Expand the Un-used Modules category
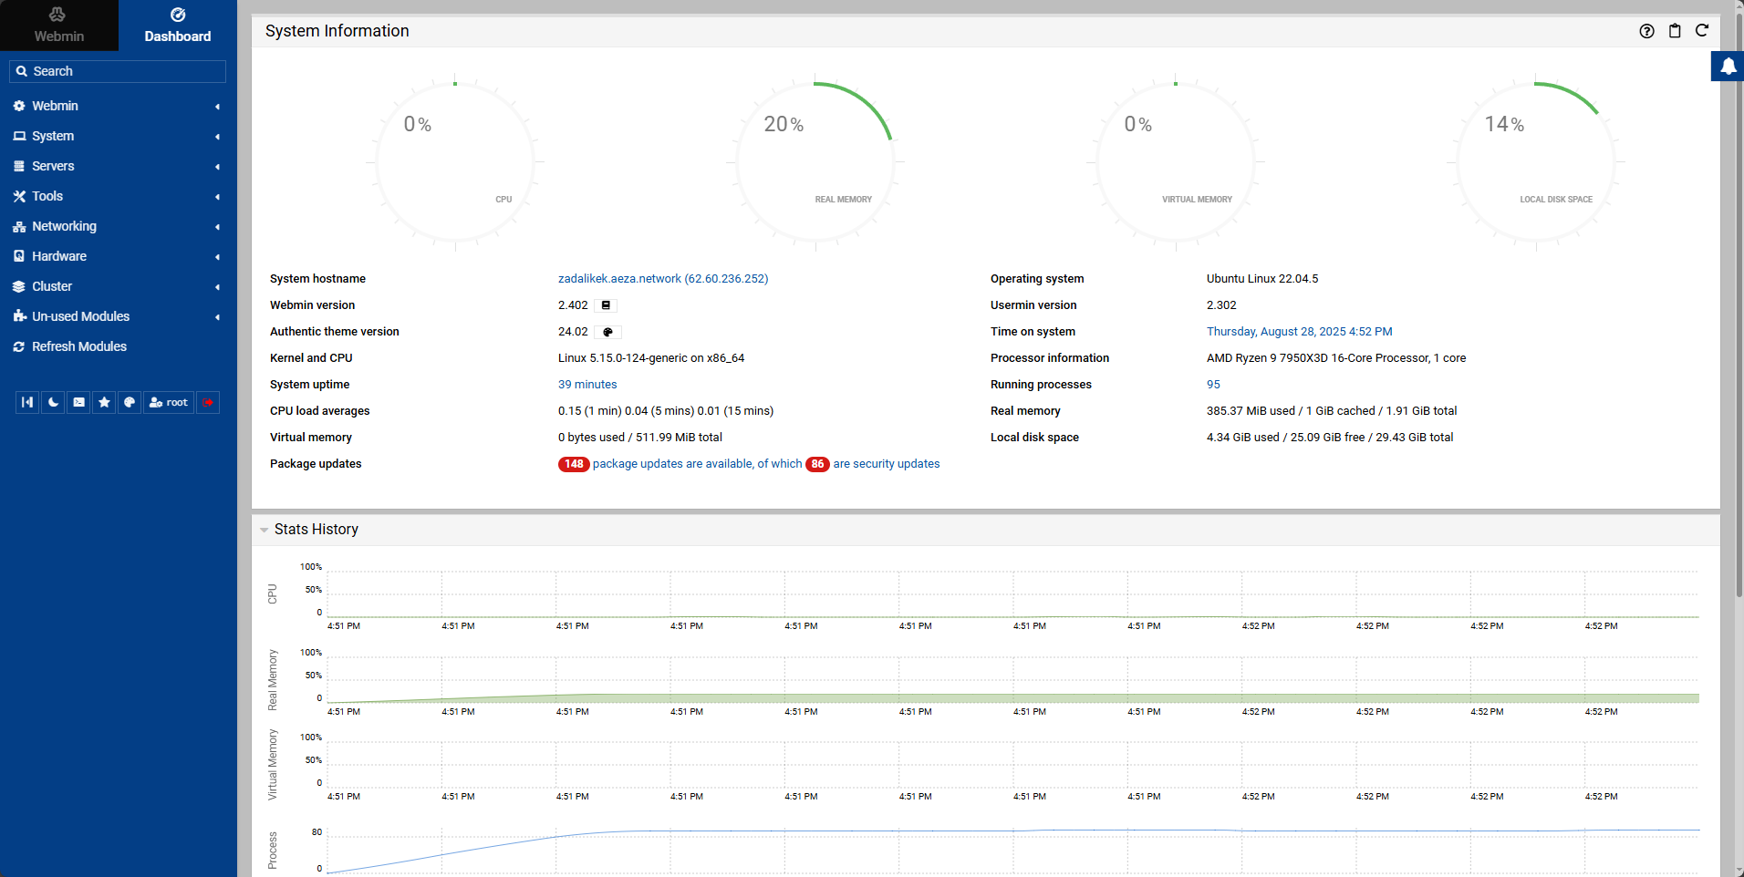This screenshot has height=877, width=1744. (80, 316)
